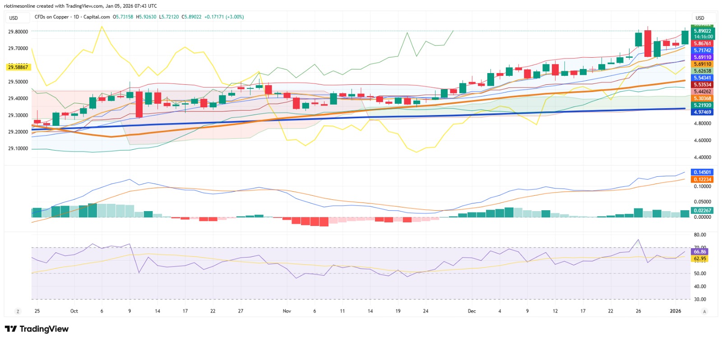Click the yellow 29.58867 price label
Image resolution: width=722 pixels, height=341 pixels.
click(x=18, y=67)
